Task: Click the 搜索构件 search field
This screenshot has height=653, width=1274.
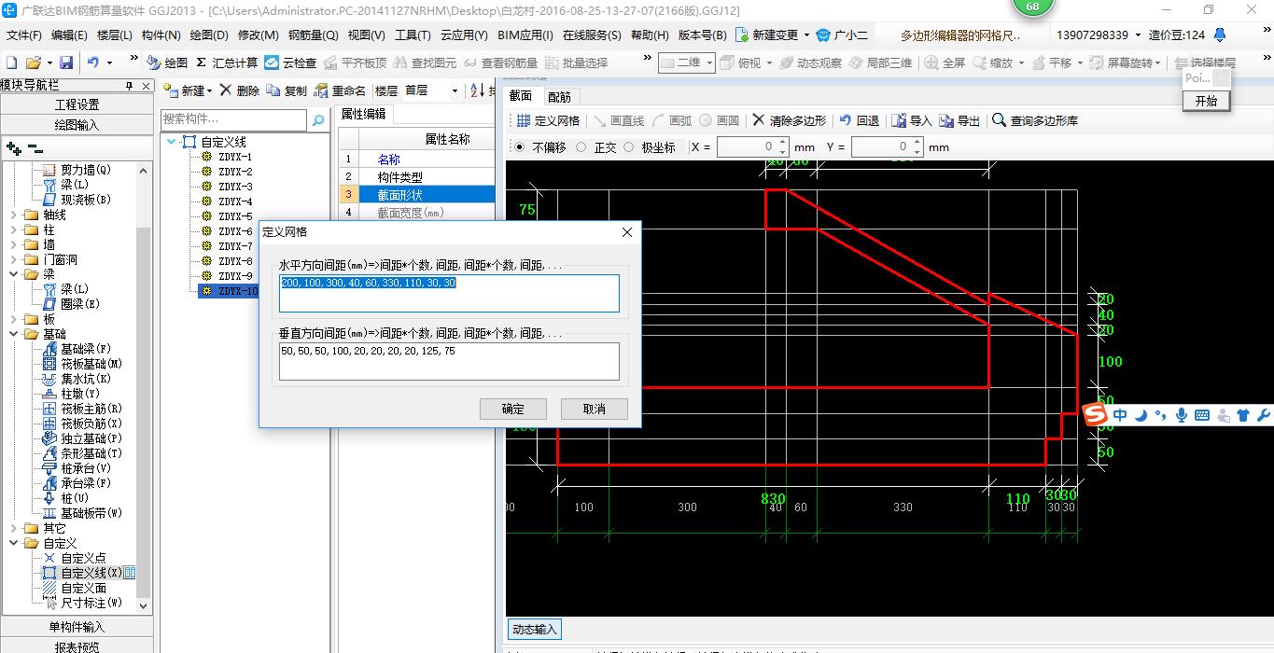Action: coord(233,120)
